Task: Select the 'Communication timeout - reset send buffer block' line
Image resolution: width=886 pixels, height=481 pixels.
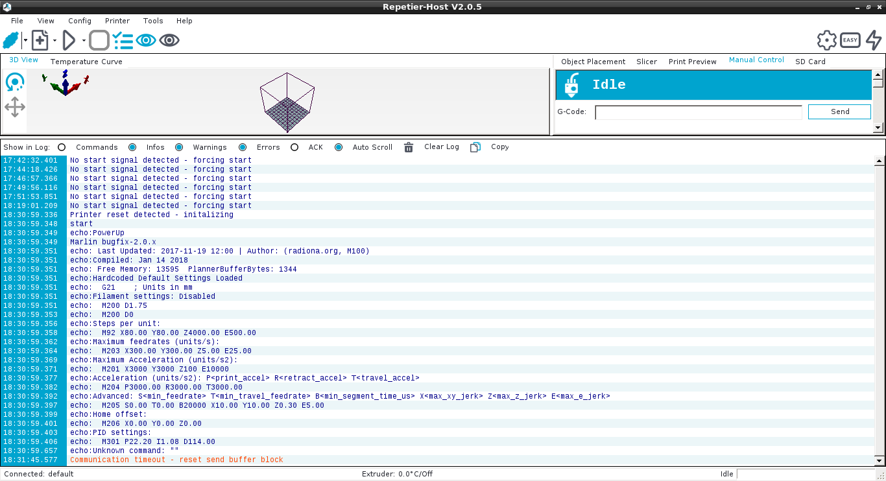Action: pos(176,460)
